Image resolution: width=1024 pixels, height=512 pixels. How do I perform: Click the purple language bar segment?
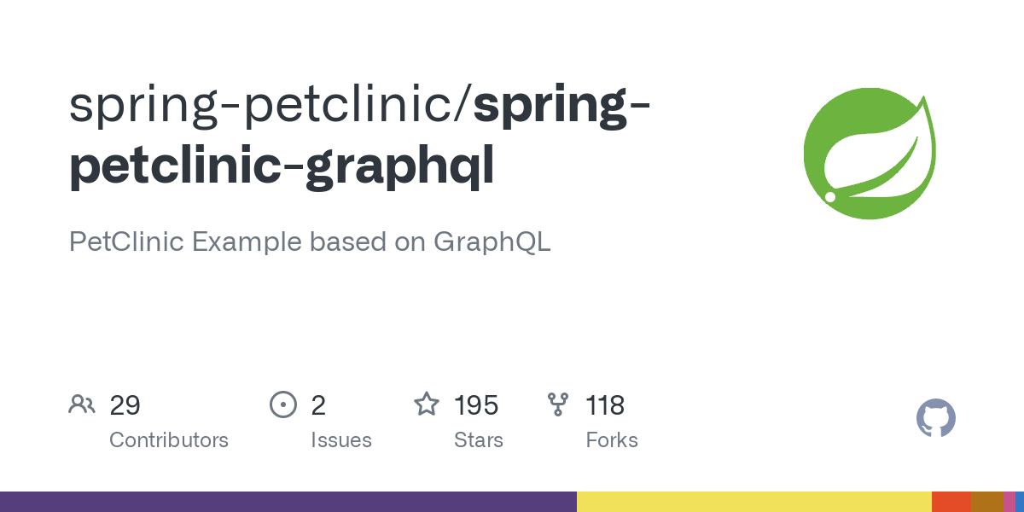tap(288, 502)
